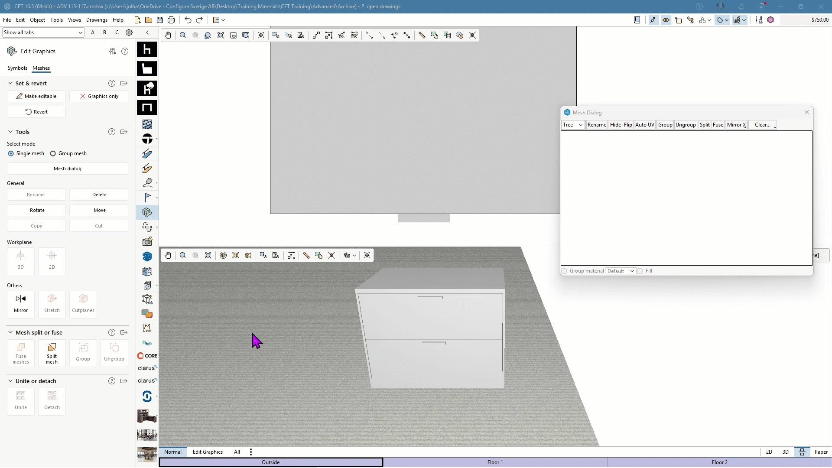Collapse the side panel arrow button

click(147, 32)
